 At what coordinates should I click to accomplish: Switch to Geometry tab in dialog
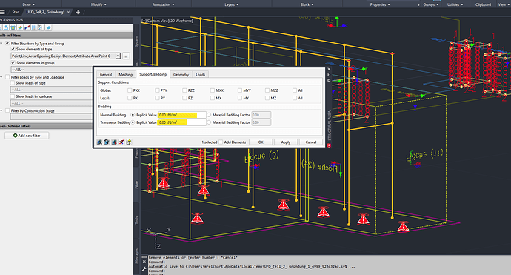[181, 74]
